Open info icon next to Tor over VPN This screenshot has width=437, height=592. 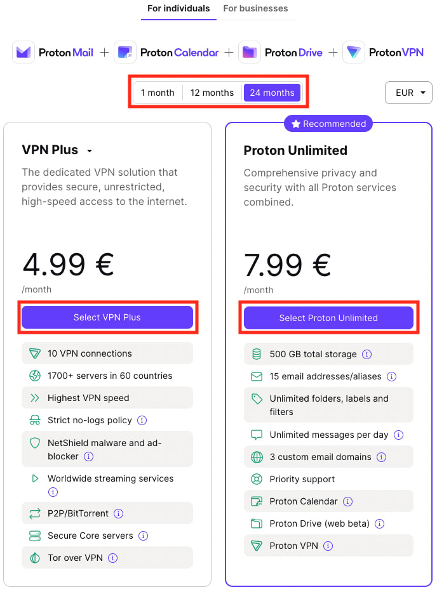(112, 558)
